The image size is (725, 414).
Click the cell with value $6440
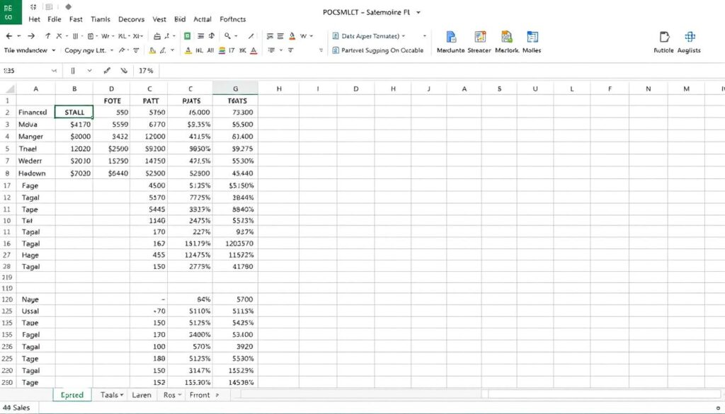111,173
